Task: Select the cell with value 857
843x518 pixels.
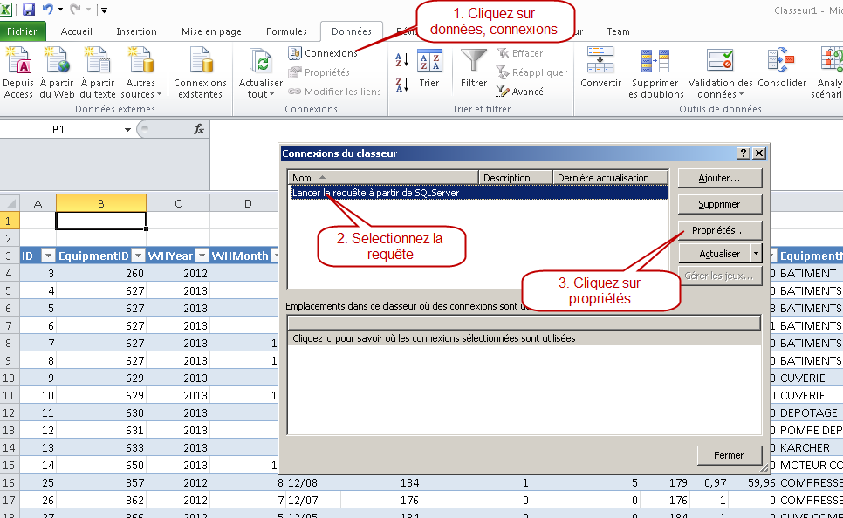Action: [x=101, y=482]
